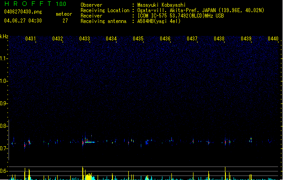Click the long horizontal meteor echo after 0433
Image resolution: width=283 pixels, height=180 pixels.
[x=90, y=142]
